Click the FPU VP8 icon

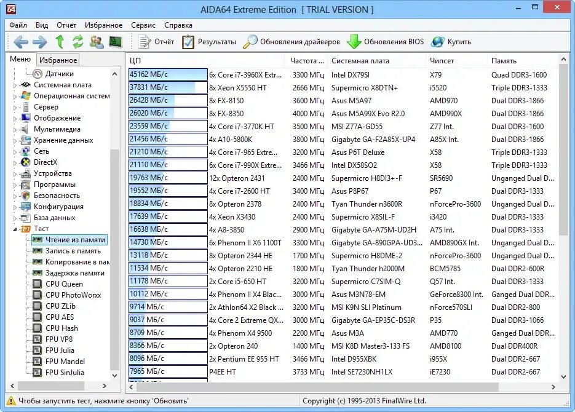tap(37, 339)
